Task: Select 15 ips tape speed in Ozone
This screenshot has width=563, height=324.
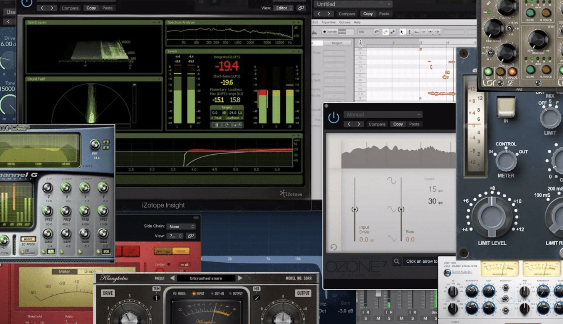Action: click(435, 189)
